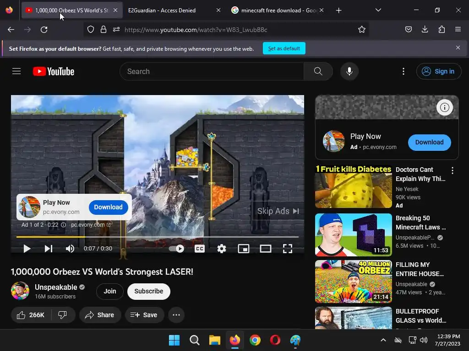Screen dimensions: 469x351
Task: Open ad info icon next to 0:22
Action: point(63,225)
